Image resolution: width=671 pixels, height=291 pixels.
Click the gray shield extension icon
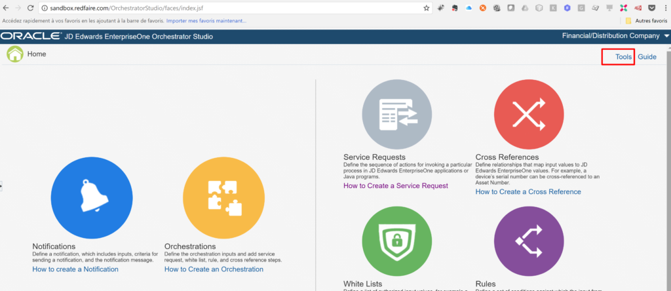[511, 8]
